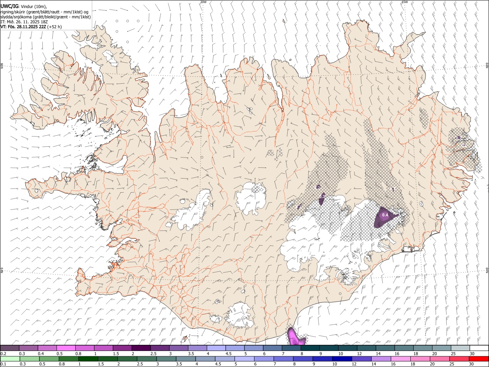The height and width of the screenshot is (367, 489).
Task: Click the 'IT: Mið. 26. 11. 2025 18Z' initial time text
Action: (x=24, y=22)
